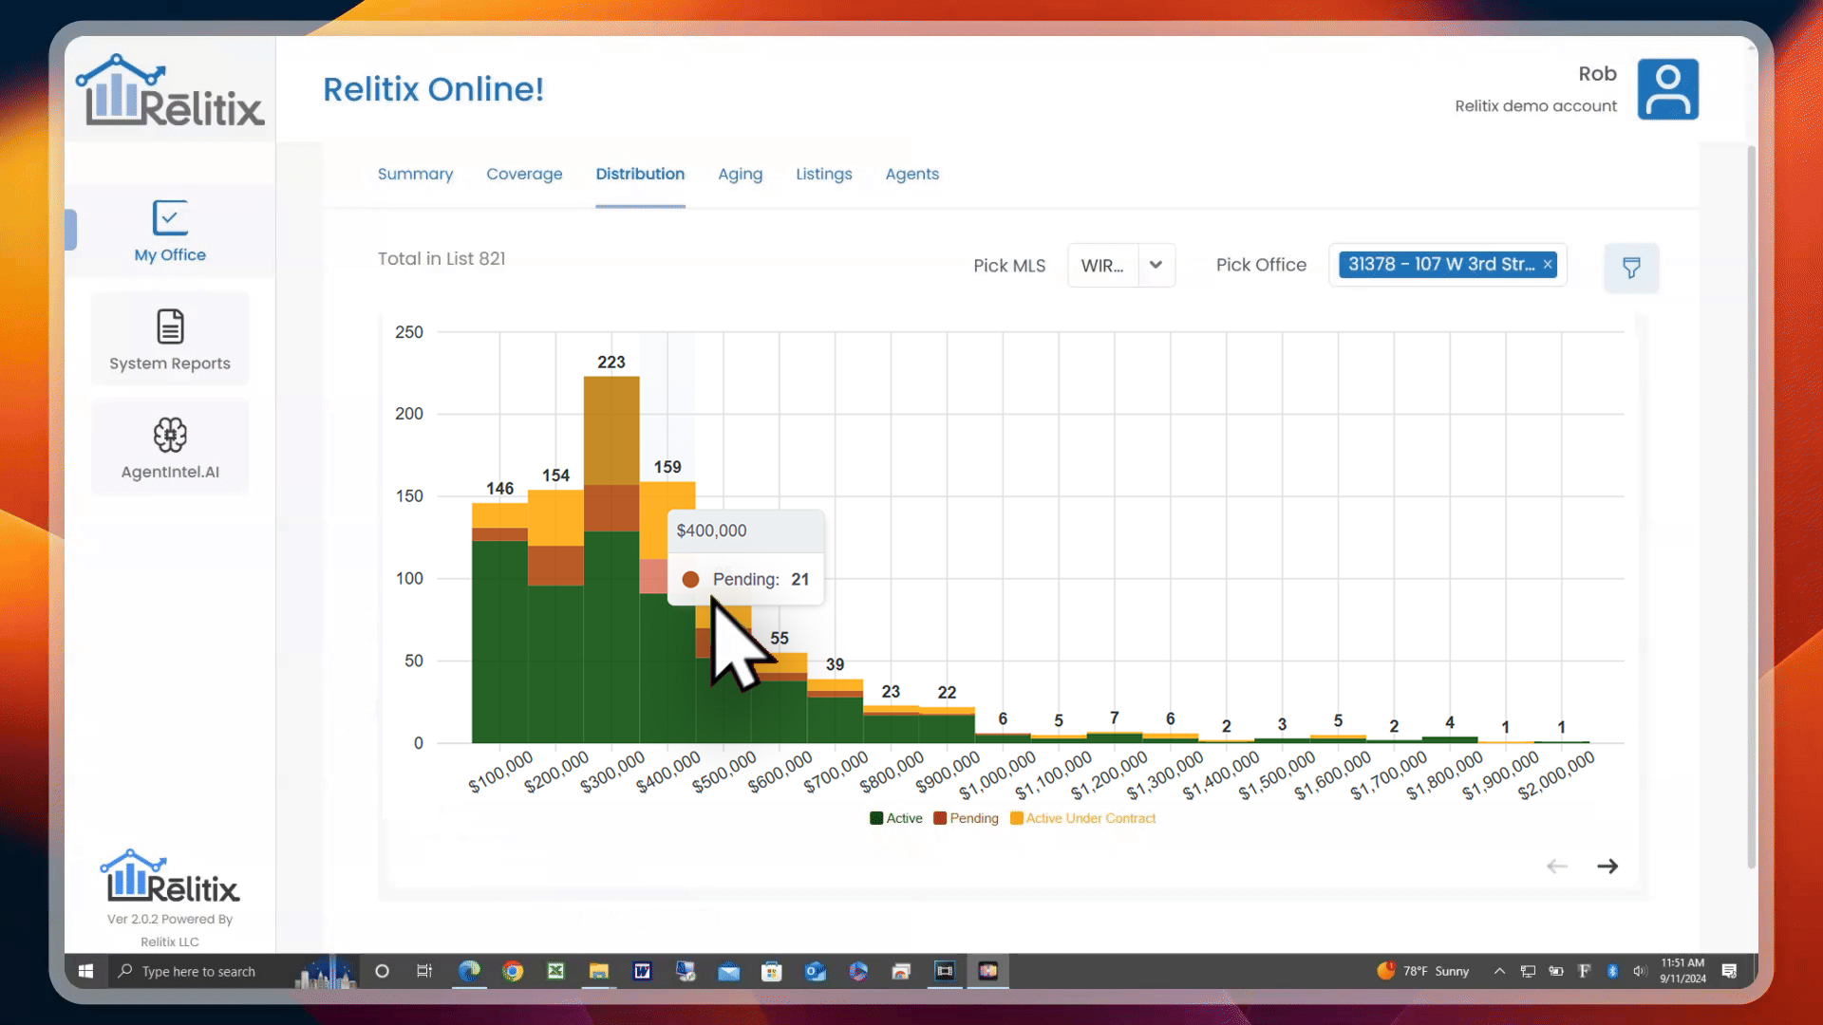Click the 39 bar at $700,000

835,711
